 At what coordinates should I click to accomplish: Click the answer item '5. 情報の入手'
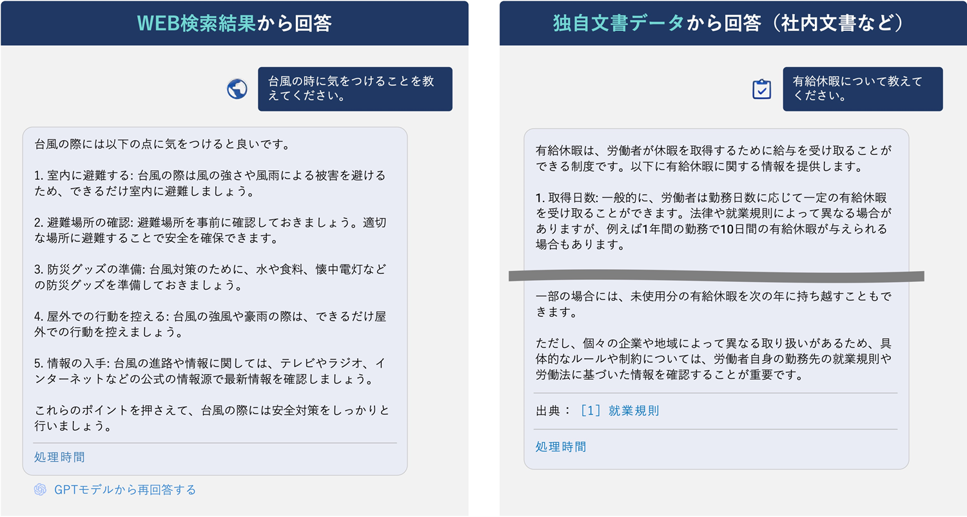coord(210,371)
